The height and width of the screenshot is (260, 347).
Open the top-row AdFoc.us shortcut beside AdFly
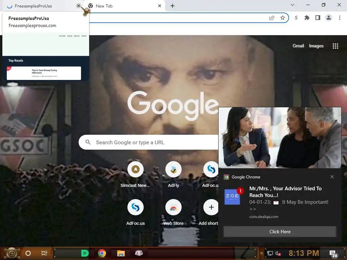211,174
